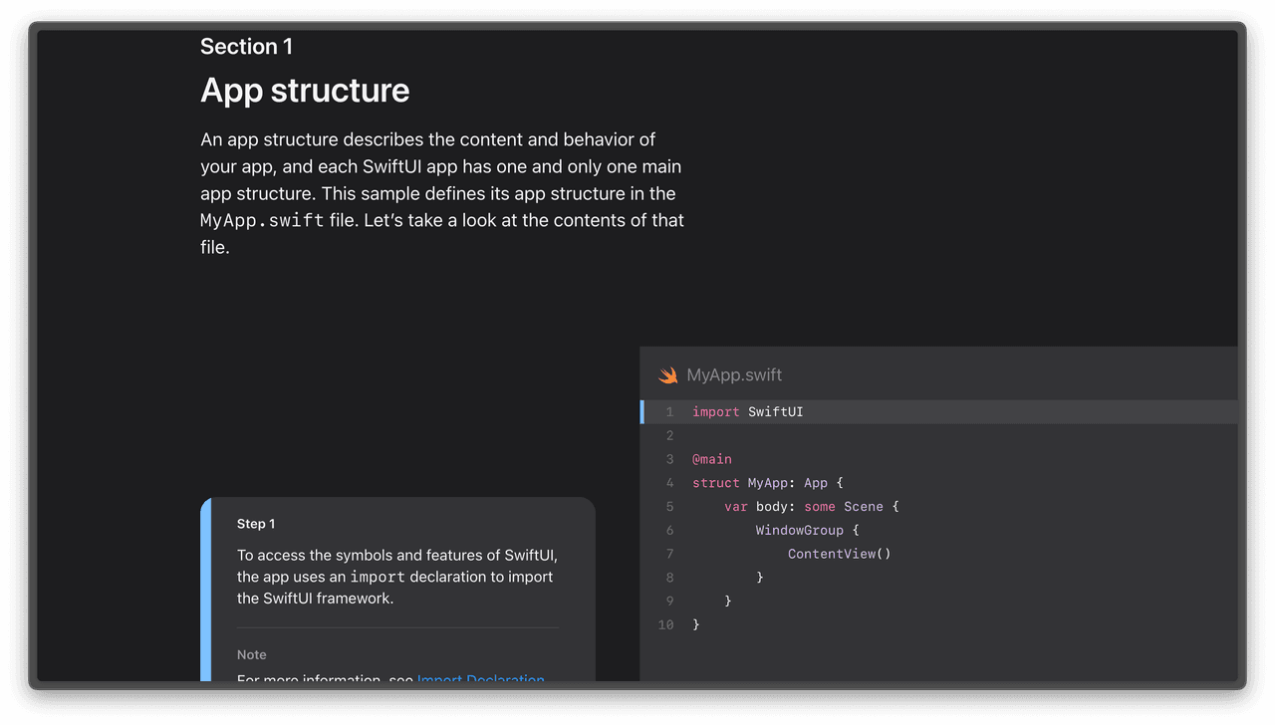Click the "WindowGroup {" code line
The image size is (1275, 725).
807,531
